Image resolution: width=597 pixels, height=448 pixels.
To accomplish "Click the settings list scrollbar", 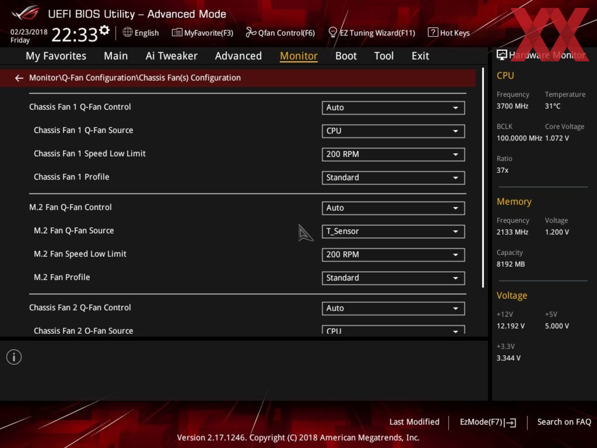I will (483, 178).
